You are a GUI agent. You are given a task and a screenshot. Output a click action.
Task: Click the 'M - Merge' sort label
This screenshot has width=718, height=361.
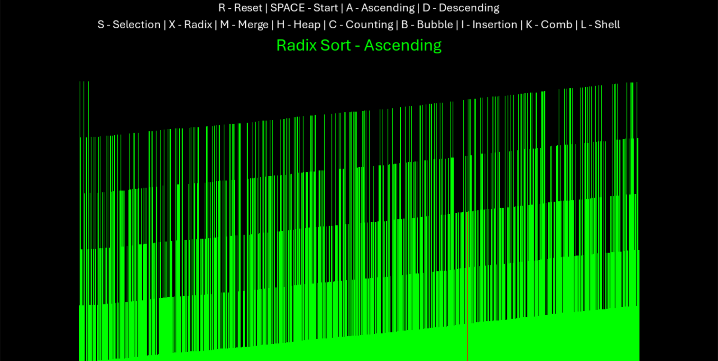[x=244, y=25]
